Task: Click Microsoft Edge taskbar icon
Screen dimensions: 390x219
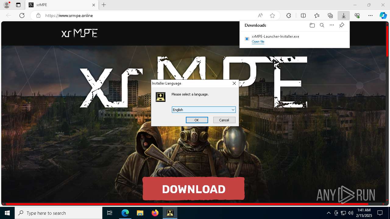Action: pos(125,213)
